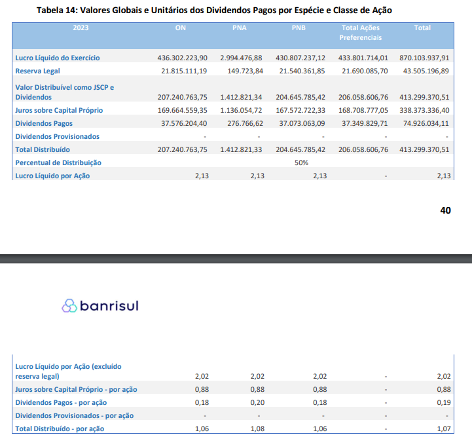Viewport: 472px width, 439px height.
Task: Click the value 338.373.336,40
Action: tap(424, 110)
